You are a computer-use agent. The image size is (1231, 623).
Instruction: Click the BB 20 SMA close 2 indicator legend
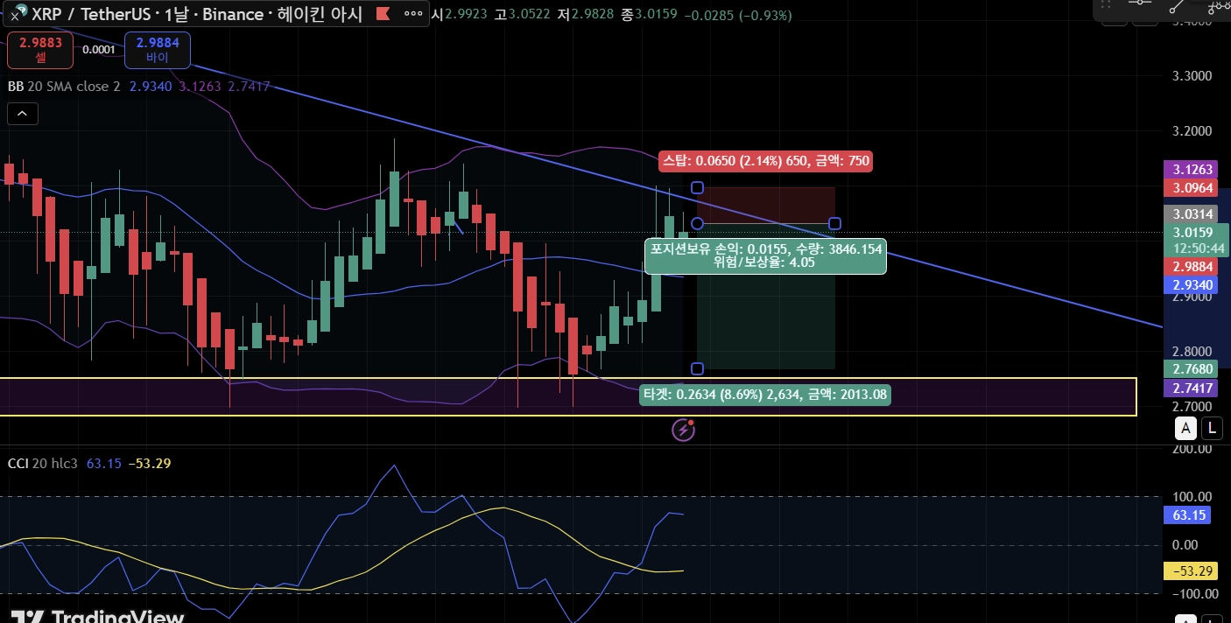(64, 87)
